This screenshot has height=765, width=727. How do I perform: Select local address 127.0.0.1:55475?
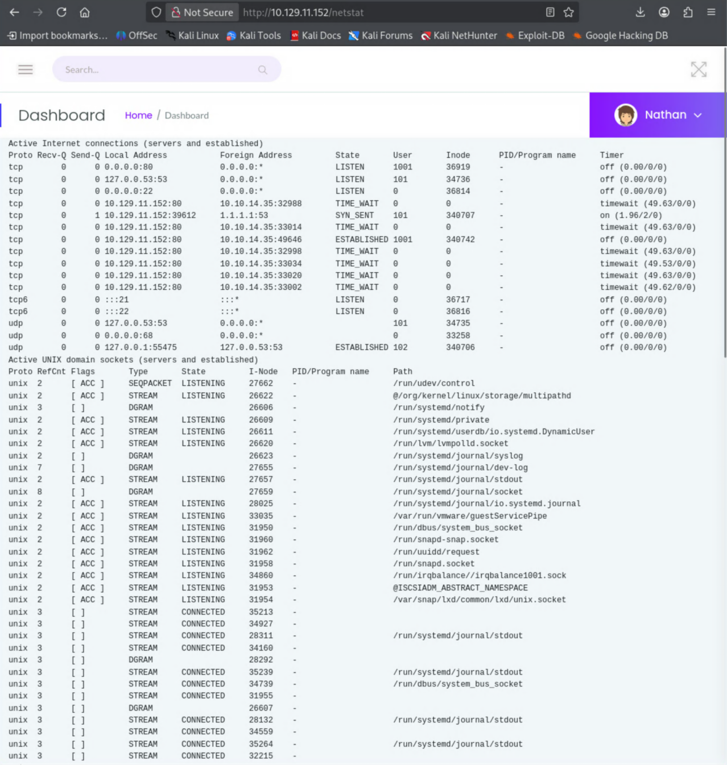click(x=141, y=348)
